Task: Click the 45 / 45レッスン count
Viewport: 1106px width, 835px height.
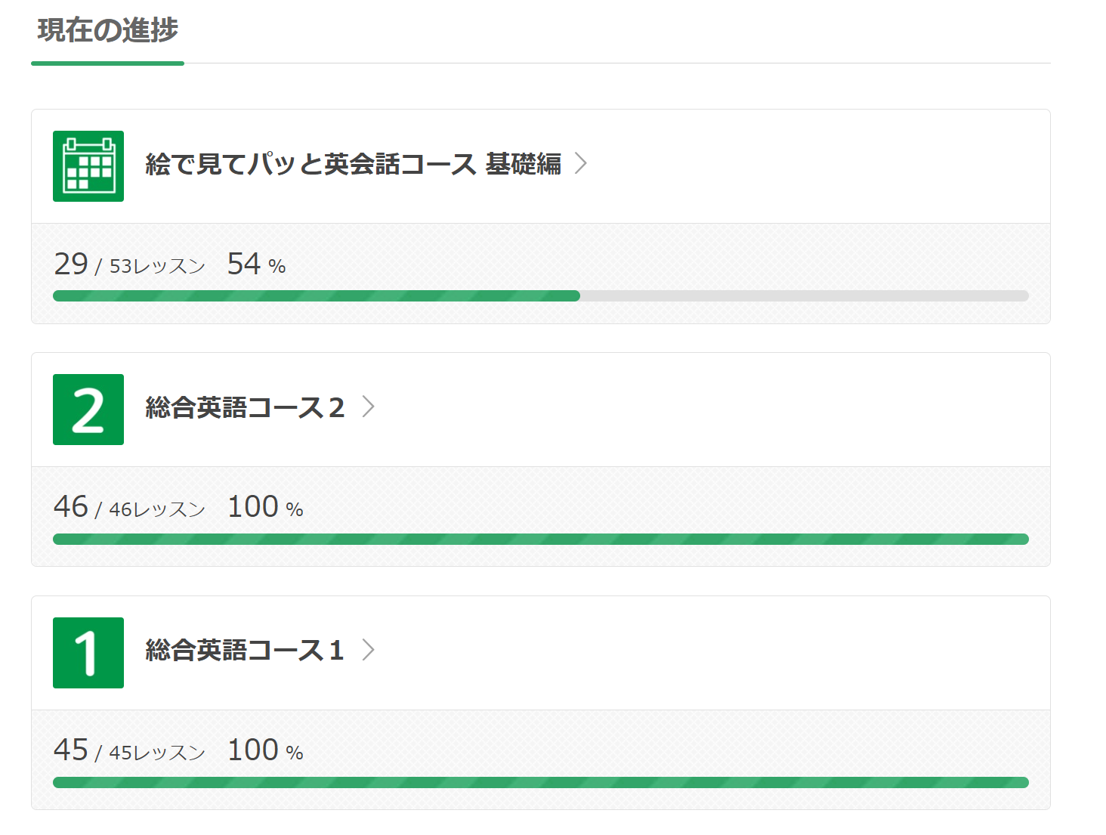Action: tap(129, 751)
